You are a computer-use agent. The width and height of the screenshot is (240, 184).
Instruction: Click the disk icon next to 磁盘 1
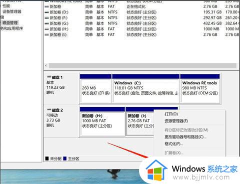coord(49,77)
